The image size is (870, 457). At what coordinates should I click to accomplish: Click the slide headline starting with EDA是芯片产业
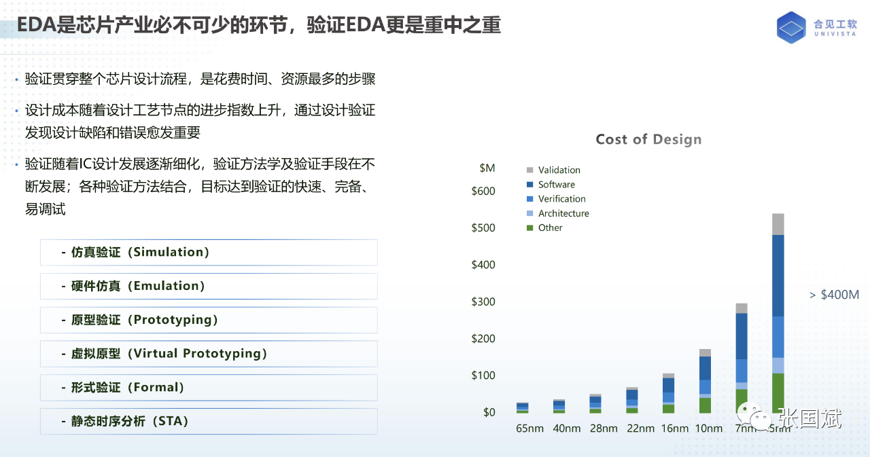point(259,25)
